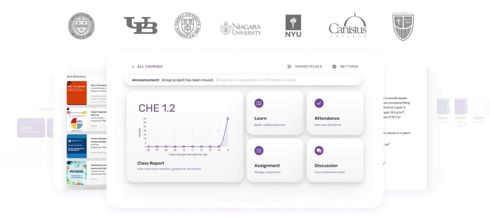The width and height of the screenshot is (490, 220).
Task: Click the New Releases heading
Action: 76,76
